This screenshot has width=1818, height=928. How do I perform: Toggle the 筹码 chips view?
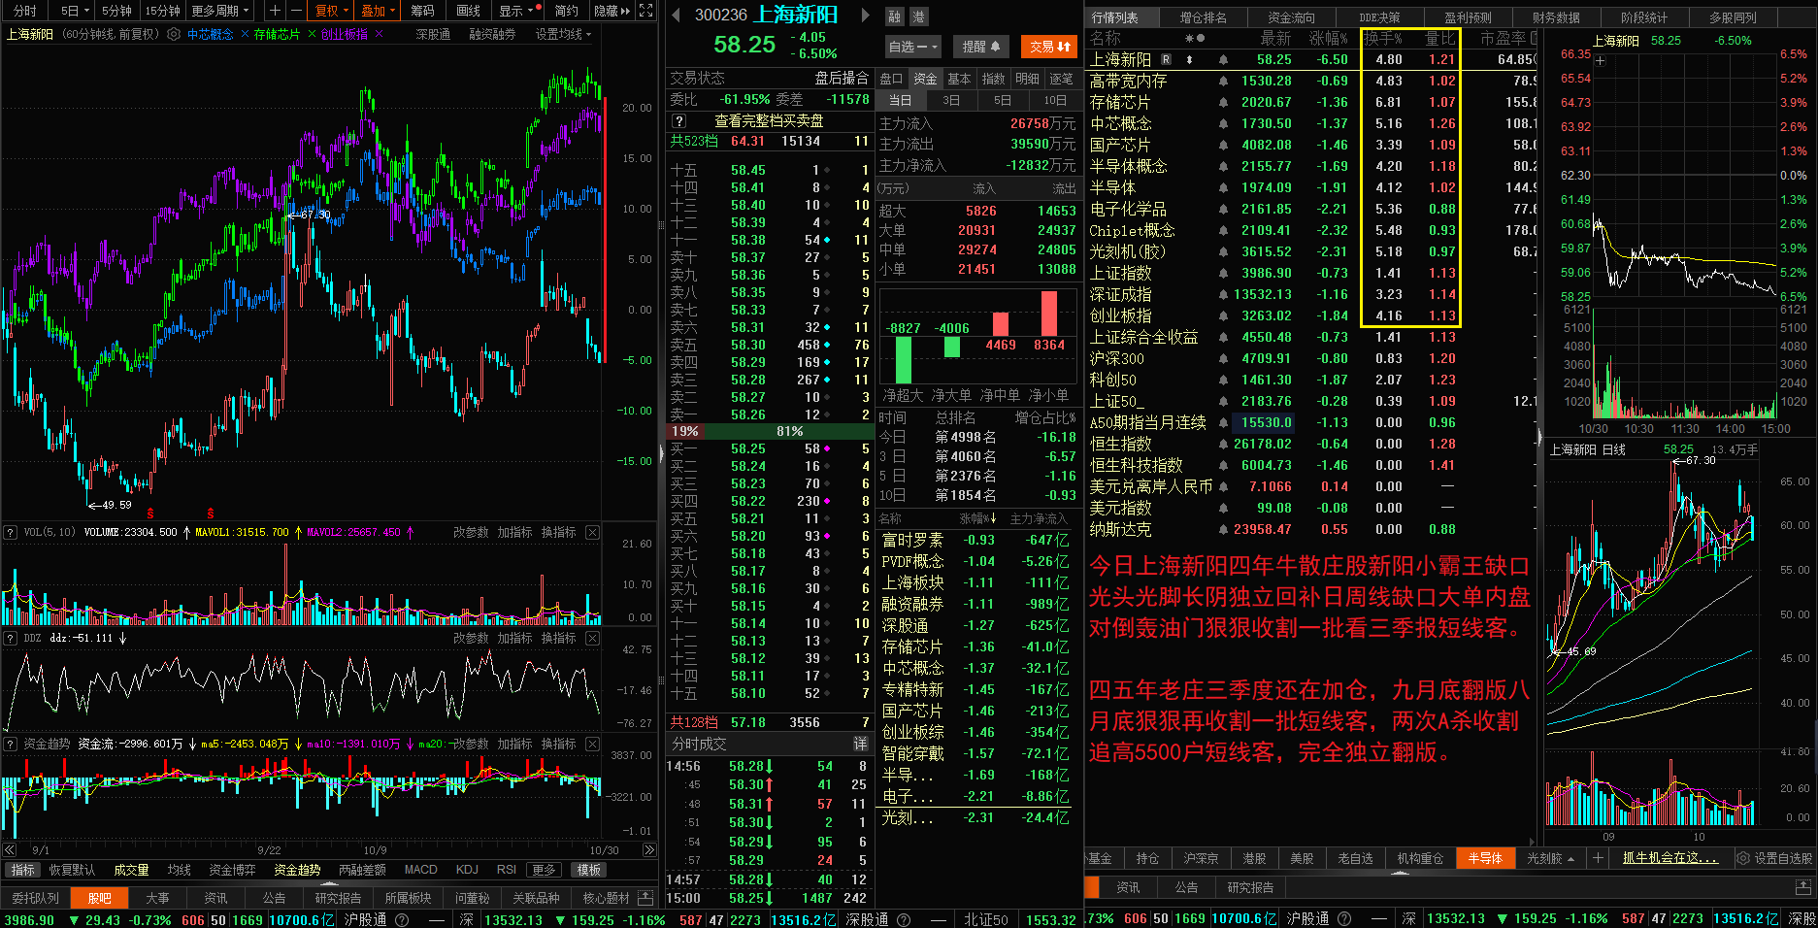pyautogui.click(x=422, y=11)
